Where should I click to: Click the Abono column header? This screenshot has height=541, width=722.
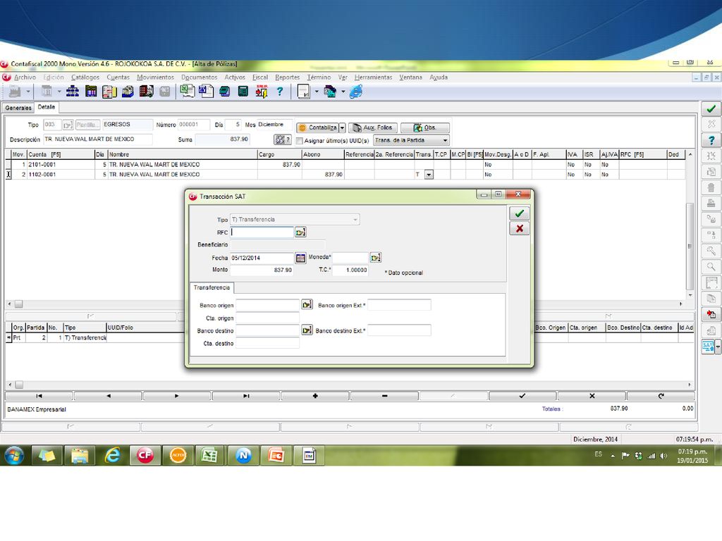(323, 154)
